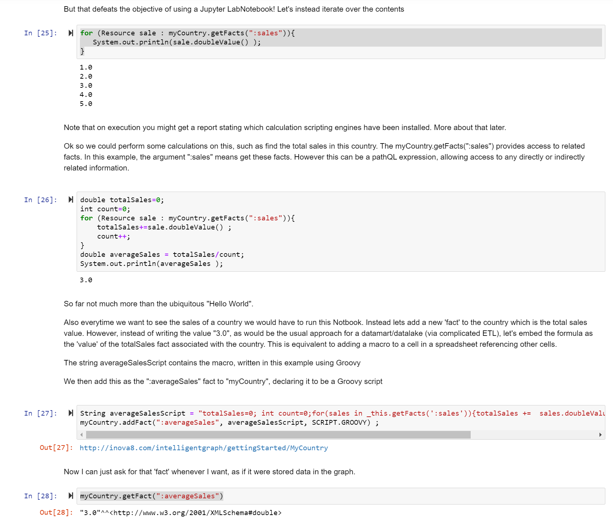Viewport: 613px width, 526px height.
Task: Click the "5.0" output line of cell 25
Action: tap(86, 104)
